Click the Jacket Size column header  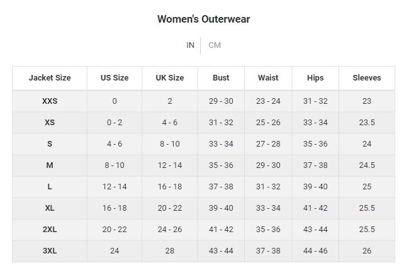point(50,78)
